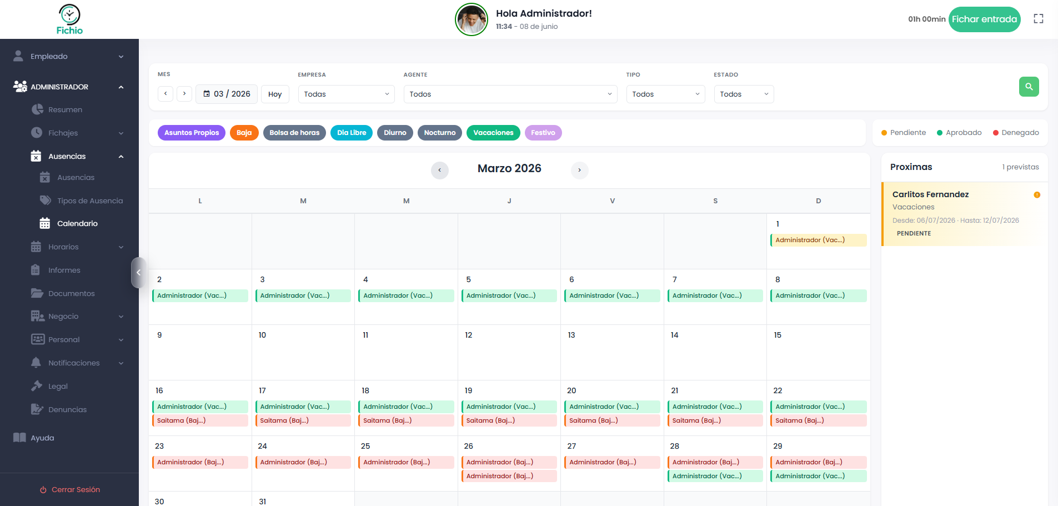Click the green search button
Image resolution: width=1058 pixels, height=506 pixels.
coord(1029,87)
